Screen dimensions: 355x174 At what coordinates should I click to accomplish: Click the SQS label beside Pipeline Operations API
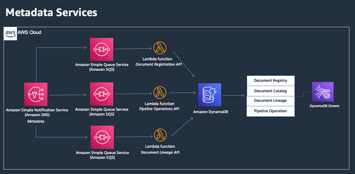102,112
